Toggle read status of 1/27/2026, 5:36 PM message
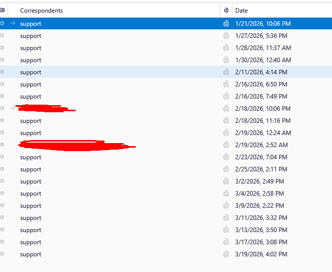The height and width of the screenshot is (272, 332). (x=2, y=35)
